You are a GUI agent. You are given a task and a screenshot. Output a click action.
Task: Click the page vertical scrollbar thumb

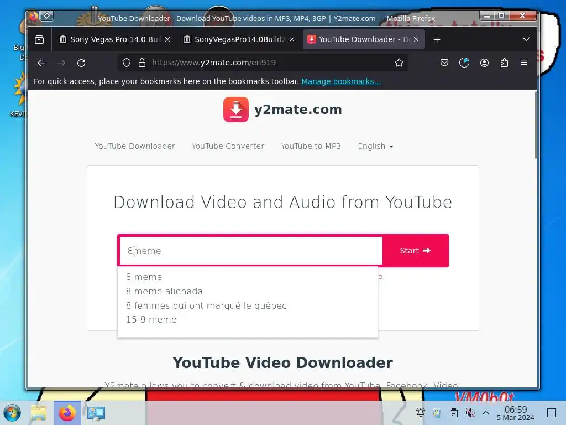536,125
